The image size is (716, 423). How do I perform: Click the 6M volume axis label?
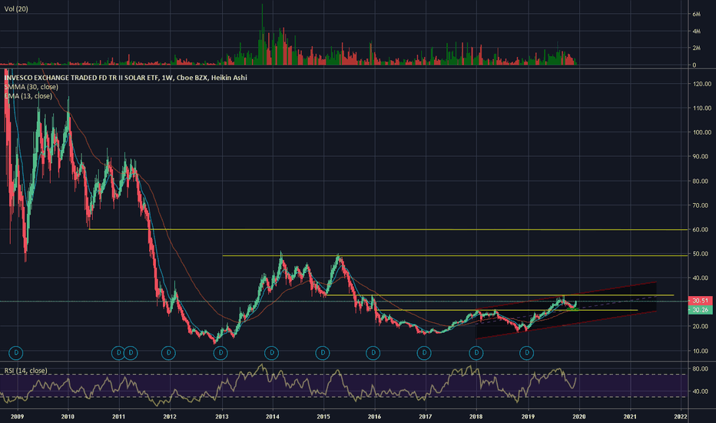696,14
